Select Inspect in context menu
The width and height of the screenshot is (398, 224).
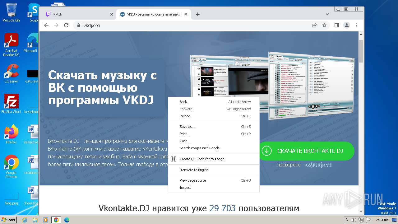tap(214, 188)
